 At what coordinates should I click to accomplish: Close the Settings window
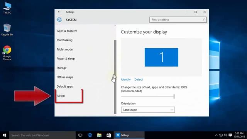[205, 12]
